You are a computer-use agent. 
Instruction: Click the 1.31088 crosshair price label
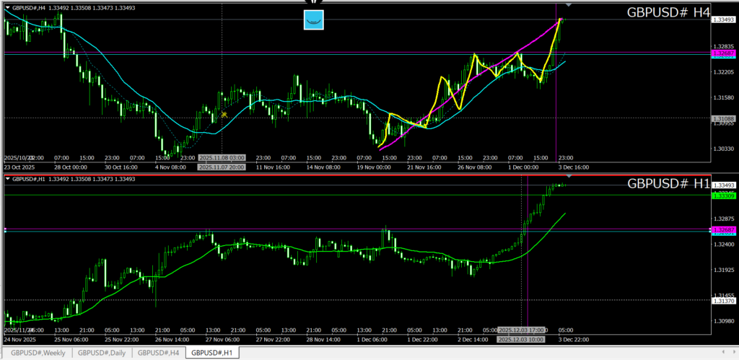click(x=723, y=118)
